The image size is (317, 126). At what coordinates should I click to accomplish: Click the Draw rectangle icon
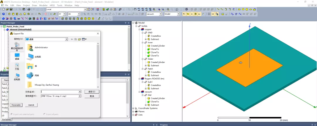239,9
